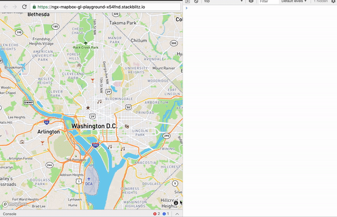
Task: Click the bicycle icon near Forest Hills
Action: 79,65
